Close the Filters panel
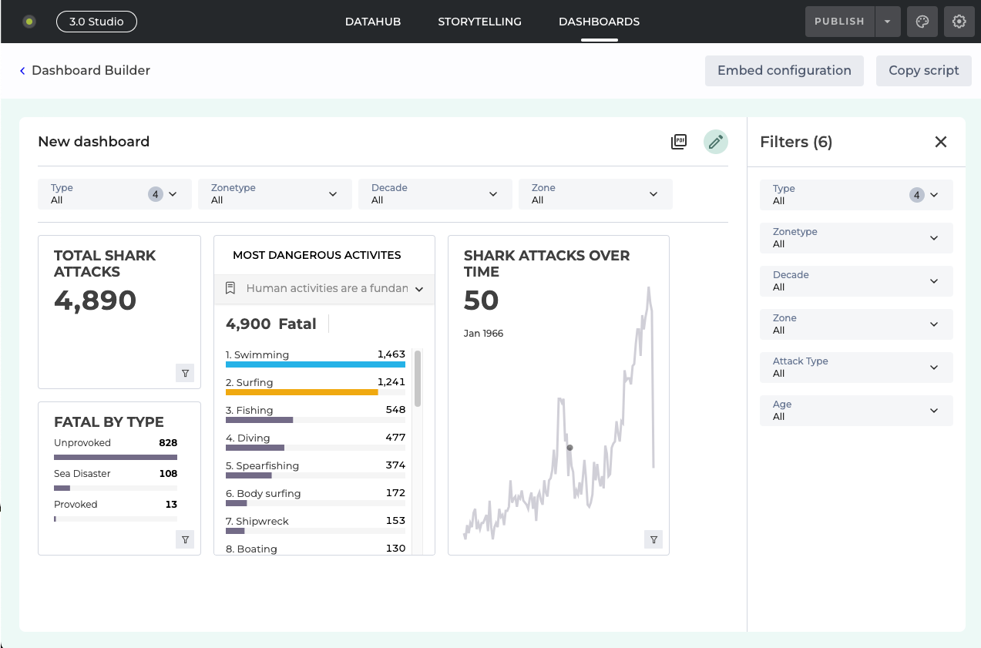Screen dimensions: 981x648 940,142
